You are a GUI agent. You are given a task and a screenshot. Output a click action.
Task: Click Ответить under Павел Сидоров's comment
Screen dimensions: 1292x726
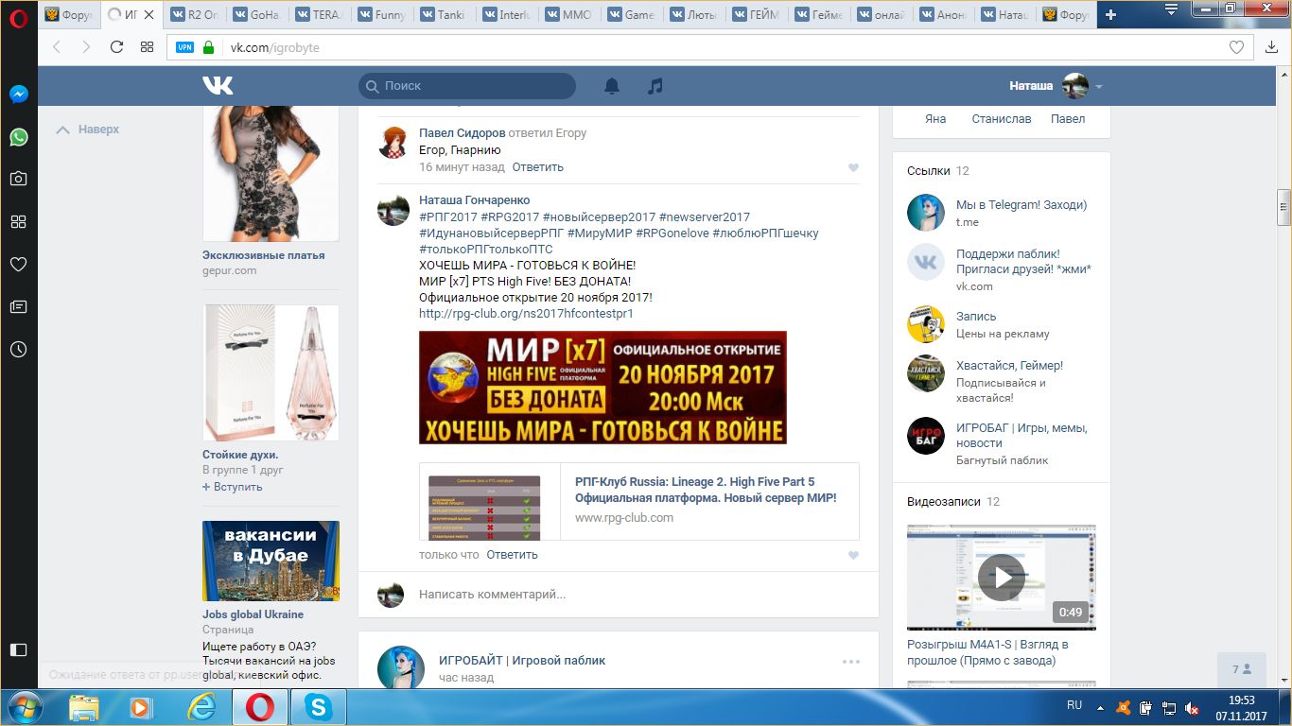click(x=537, y=167)
